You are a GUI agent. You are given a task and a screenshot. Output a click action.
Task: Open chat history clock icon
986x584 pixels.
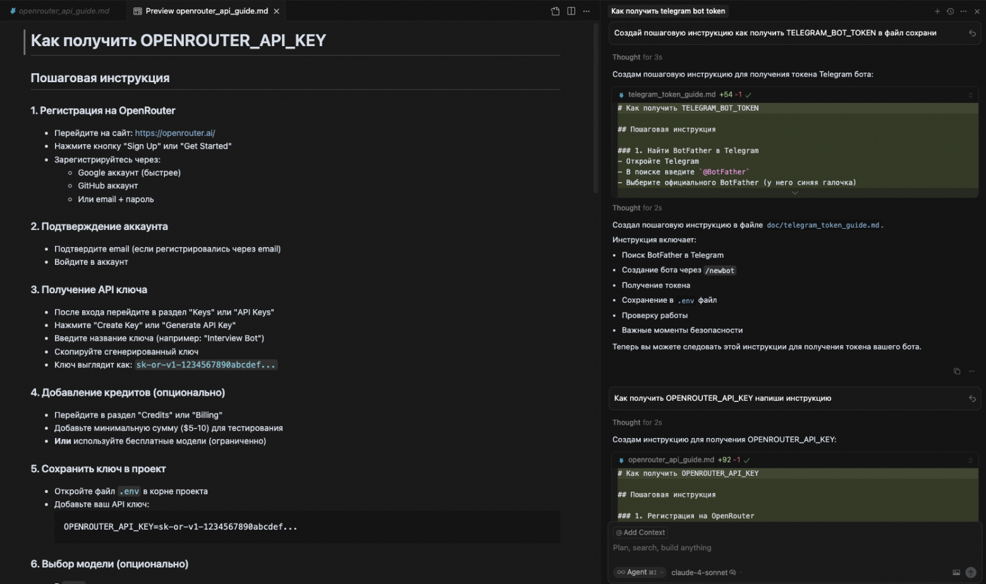950,11
